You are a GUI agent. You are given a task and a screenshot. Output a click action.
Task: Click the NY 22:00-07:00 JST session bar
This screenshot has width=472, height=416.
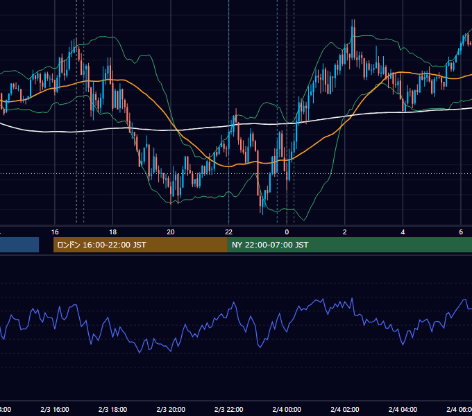[349, 245]
